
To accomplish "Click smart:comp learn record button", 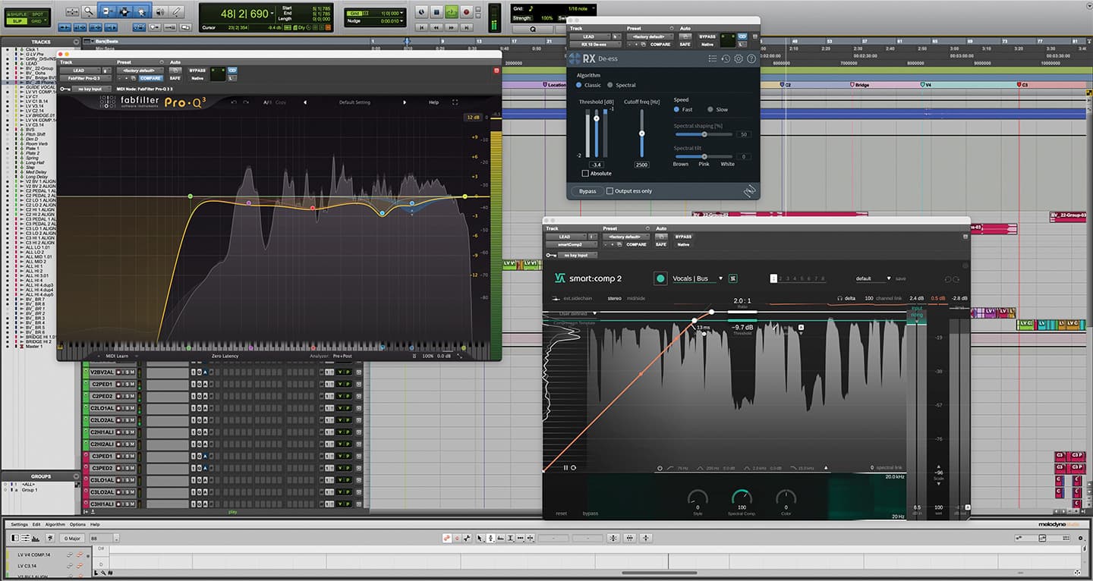I will point(660,278).
